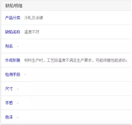The width and height of the screenshot is (132, 125).
Task: Click the dash value next to 手感
Action: tap(18, 103)
